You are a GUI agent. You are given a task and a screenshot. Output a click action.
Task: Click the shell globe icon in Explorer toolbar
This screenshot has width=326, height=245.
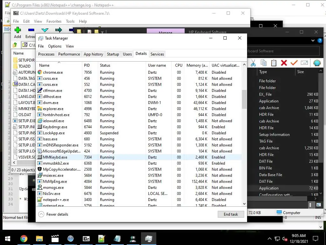(317, 63)
